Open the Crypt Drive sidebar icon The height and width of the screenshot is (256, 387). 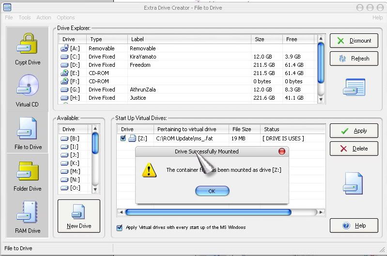coord(28,48)
